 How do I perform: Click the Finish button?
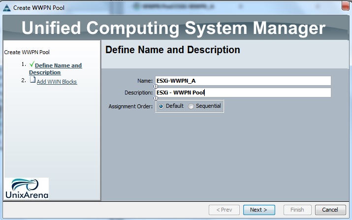[x=297, y=210]
